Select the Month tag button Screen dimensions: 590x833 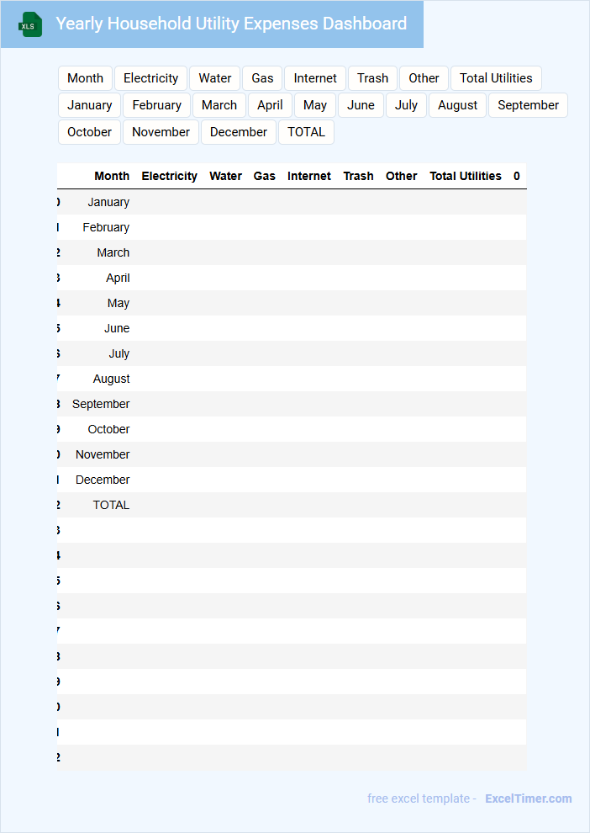(x=85, y=78)
